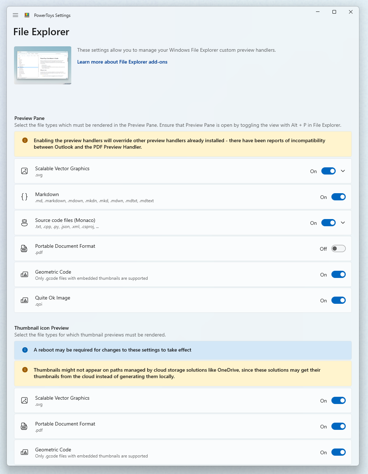Enable the Portable Document Format preview
Image resolution: width=368 pixels, height=474 pixels.
[x=338, y=248]
